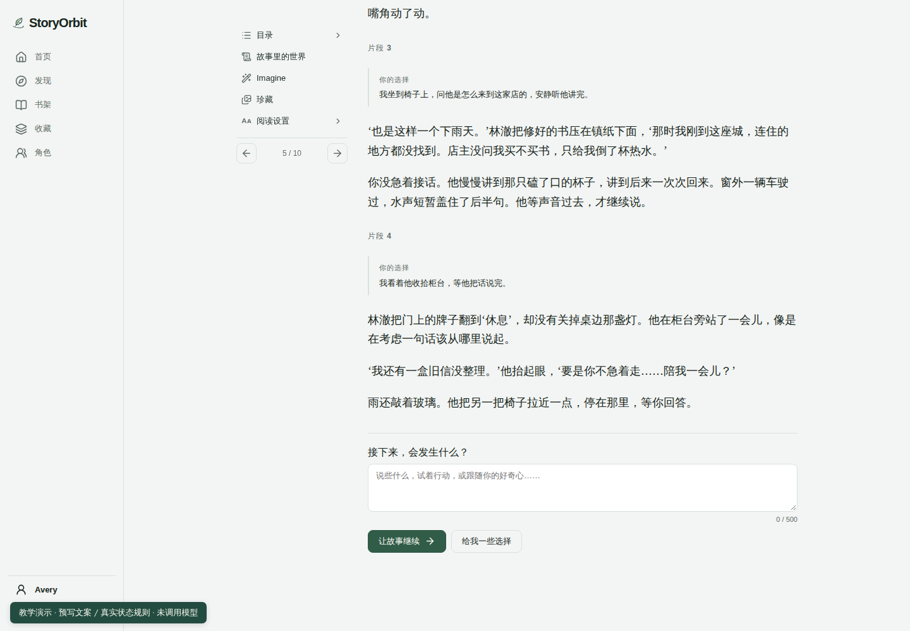Click the 0 / 500 character counter

pyautogui.click(x=787, y=519)
